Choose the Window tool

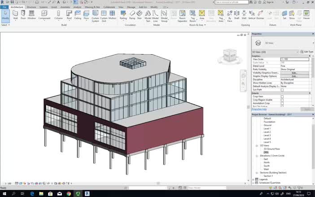pyautogui.click(x=31, y=14)
